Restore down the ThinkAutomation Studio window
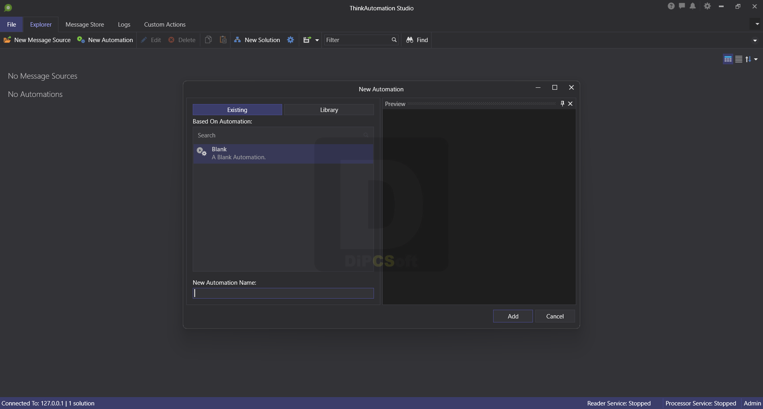 point(738,6)
